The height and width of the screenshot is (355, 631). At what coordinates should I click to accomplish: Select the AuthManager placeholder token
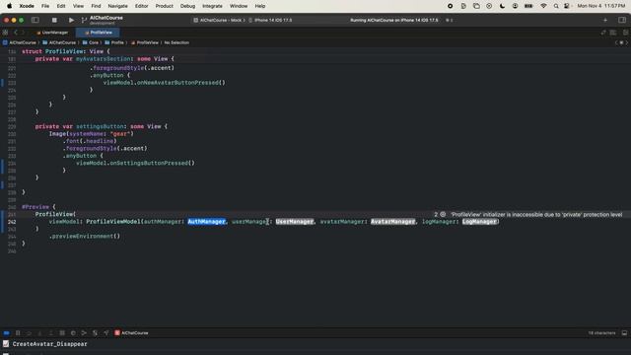tap(206, 222)
